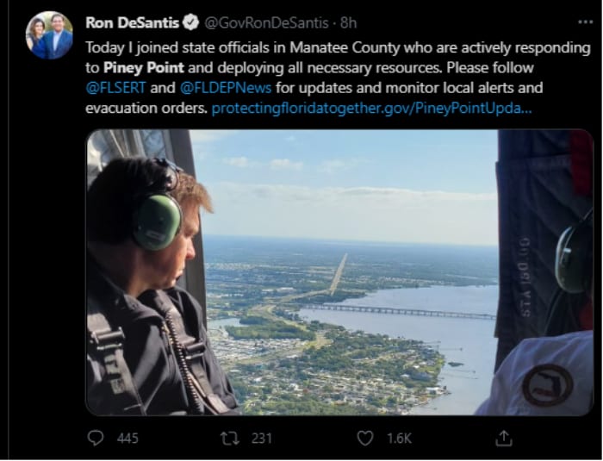This screenshot has height=461, width=603.
Task: Open the helicopter photo attachment
Action: point(339,272)
